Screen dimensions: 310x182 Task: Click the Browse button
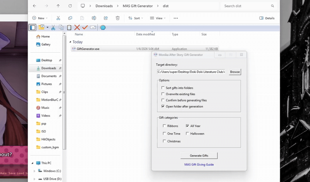235,72
